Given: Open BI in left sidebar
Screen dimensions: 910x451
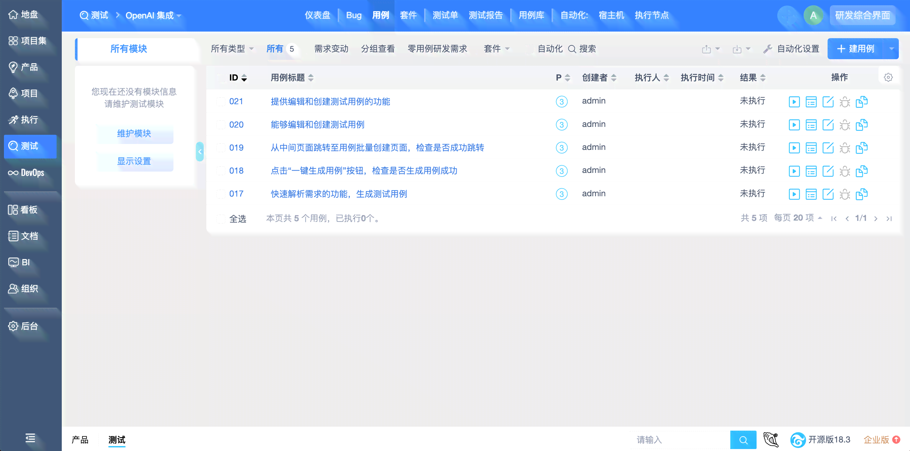Looking at the screenshot, I should pos(19,262).
